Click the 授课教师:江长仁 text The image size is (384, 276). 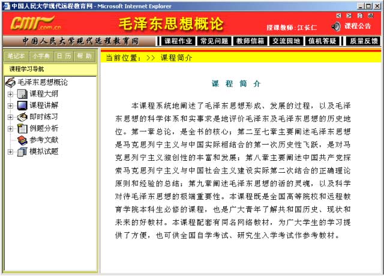pos(292,28)
